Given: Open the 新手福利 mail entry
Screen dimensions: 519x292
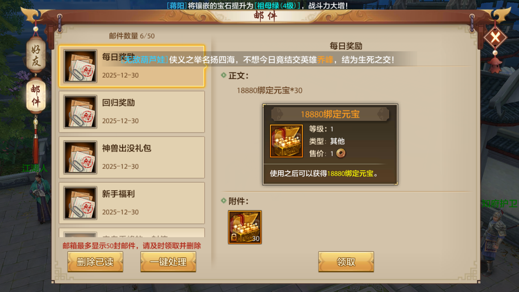Looking at the screenshot, I should coord(132,203).
